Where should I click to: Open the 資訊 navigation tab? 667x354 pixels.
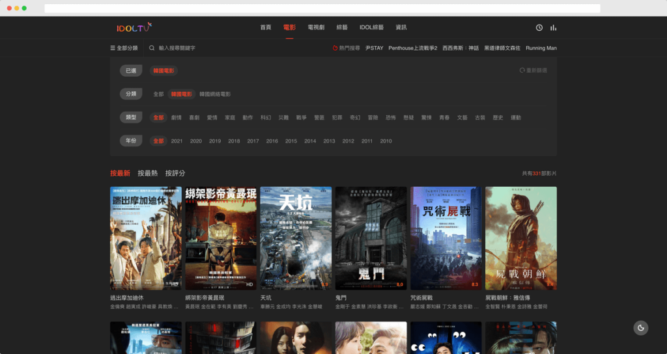tap(401, 27)
